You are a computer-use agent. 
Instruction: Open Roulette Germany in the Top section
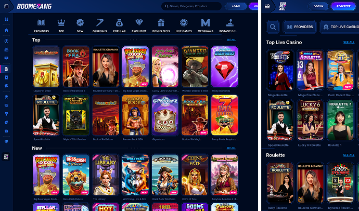click(x=106, y=67)
